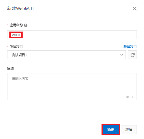This screenshot has height=139, width=144.
Task: Click the red asterisk before 应用名称
Action: tap(8, 25)
